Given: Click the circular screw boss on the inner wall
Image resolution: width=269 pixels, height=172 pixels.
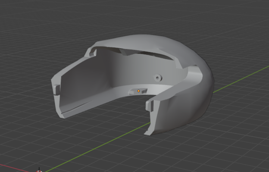Looking at the screenshot, I should tap(158, 78).
